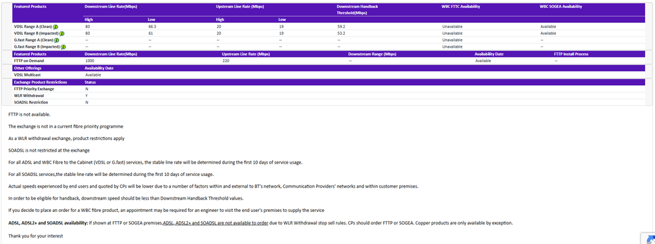Select 'Available' SOGEA status for VDSL Range A
This screenshot has height=244, width=655.
548,27
